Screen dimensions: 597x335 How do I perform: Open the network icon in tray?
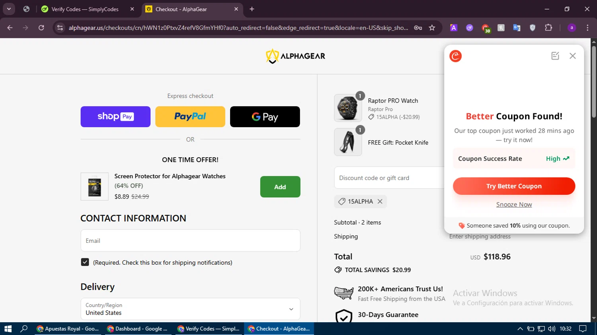541,329
